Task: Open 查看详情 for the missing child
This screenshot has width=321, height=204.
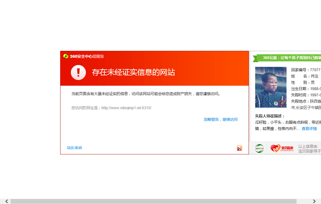Action: tap(309, 129)
